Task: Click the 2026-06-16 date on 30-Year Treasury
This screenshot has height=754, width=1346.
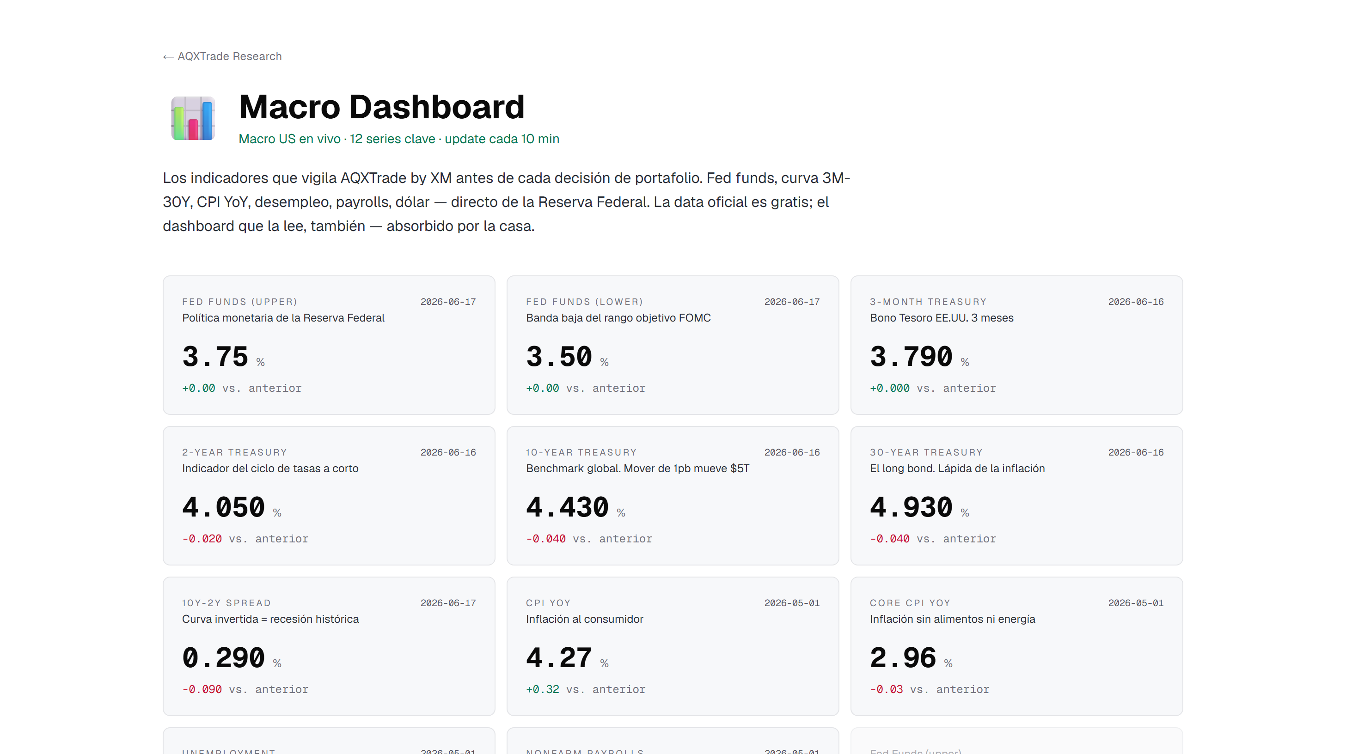Action: [1136, 453]
